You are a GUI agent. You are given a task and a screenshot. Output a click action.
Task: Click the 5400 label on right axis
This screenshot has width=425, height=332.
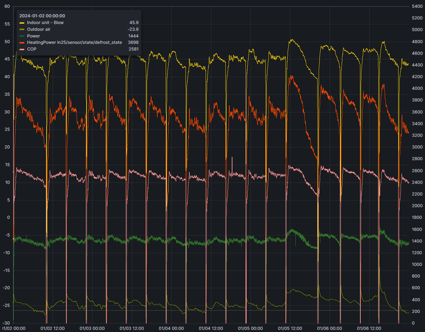[417, 6]
